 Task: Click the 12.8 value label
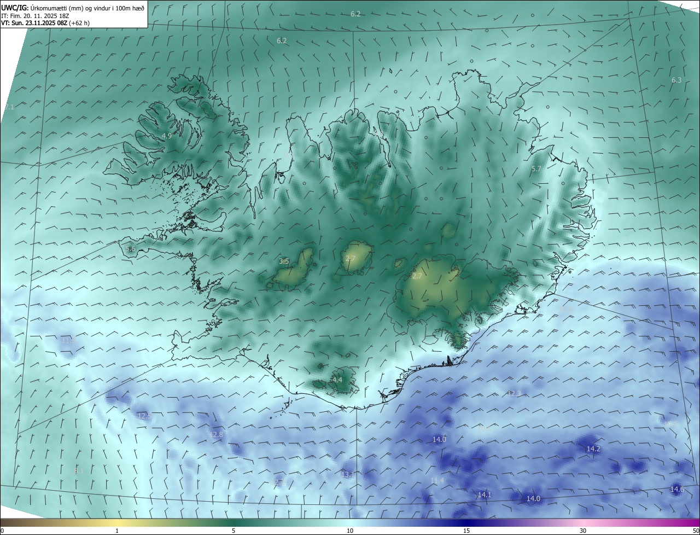point(216,434)
